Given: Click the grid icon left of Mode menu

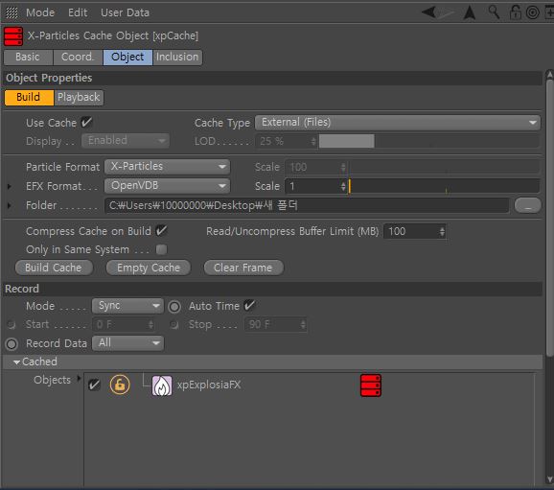Looking at the screenshot, I should click(12, 12).
